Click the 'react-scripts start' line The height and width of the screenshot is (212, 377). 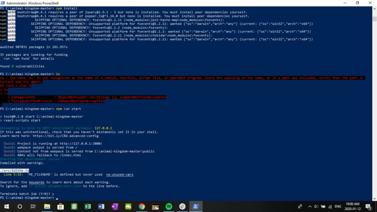[x=20, y=120]
